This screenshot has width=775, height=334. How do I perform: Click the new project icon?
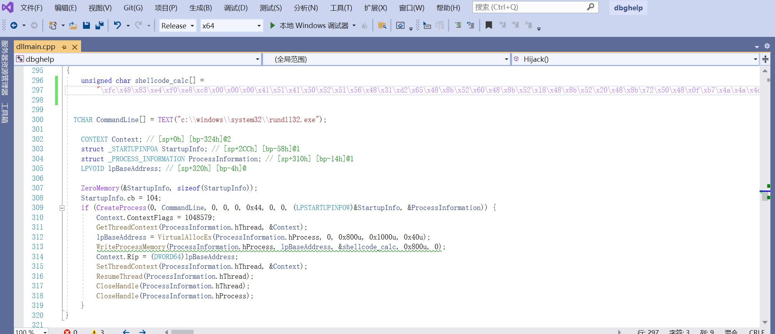[53, 25]
